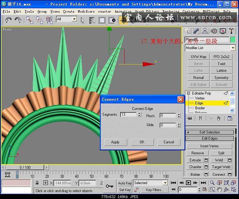Toggle the selection lock padlock

[x=37, y=183]
